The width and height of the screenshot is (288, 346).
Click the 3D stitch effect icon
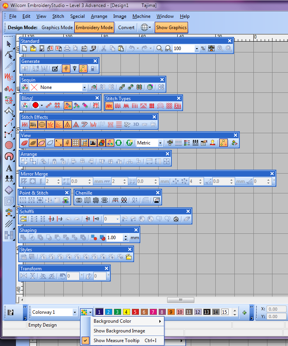(136, 124)
